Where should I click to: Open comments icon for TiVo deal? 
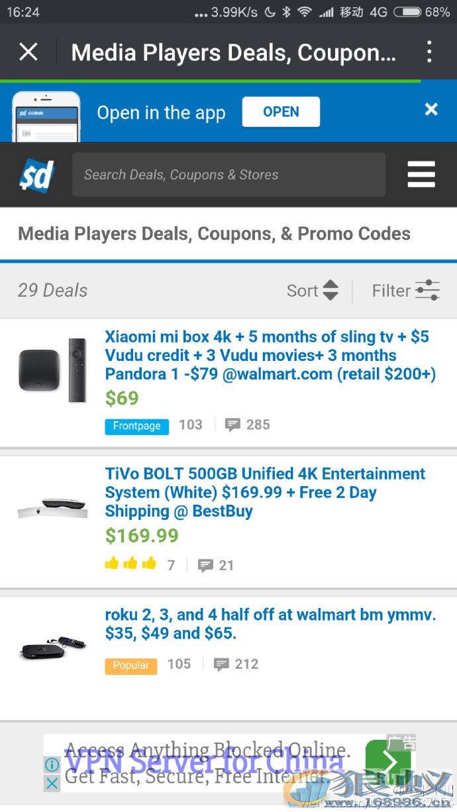(x=216, y=565)
